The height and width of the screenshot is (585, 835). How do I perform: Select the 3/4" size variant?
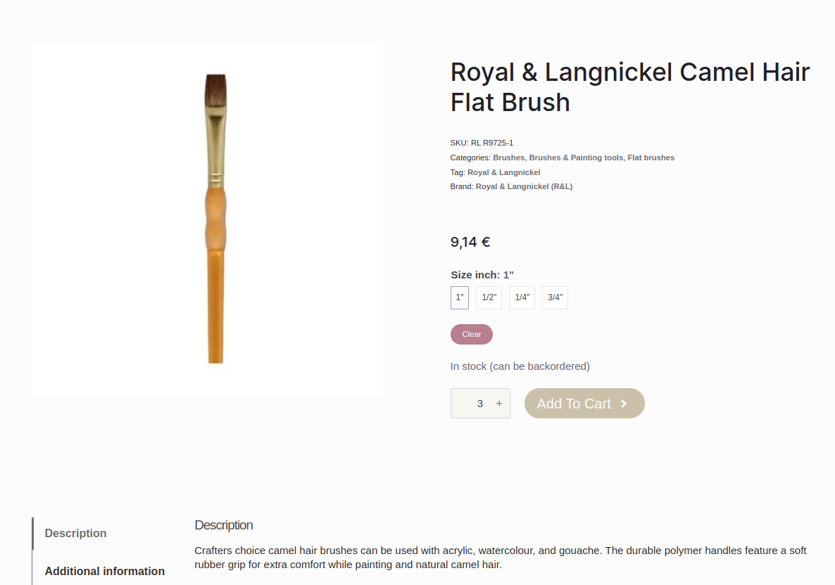click(555, 297)
